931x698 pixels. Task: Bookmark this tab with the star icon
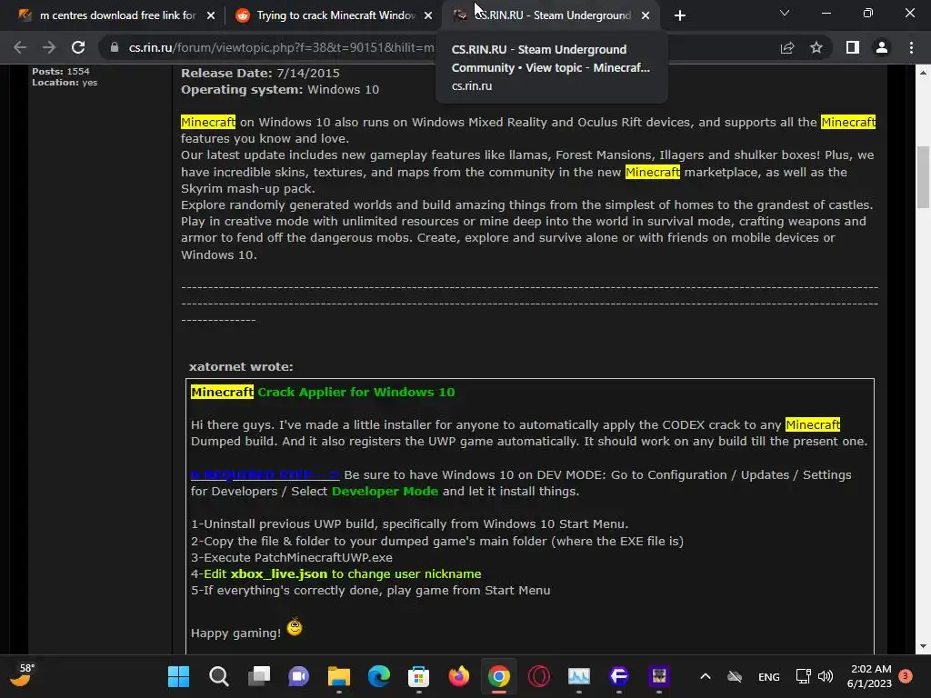(816, 47)
